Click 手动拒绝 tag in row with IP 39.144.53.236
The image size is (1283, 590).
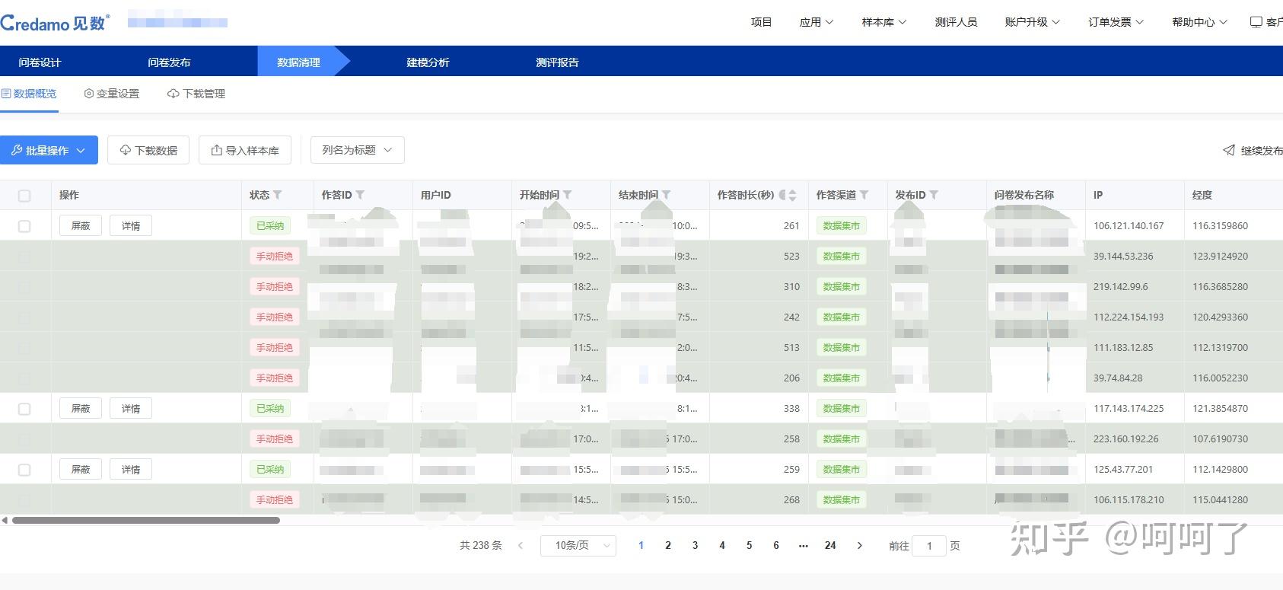pyautogui.click(x=274, y=257)
